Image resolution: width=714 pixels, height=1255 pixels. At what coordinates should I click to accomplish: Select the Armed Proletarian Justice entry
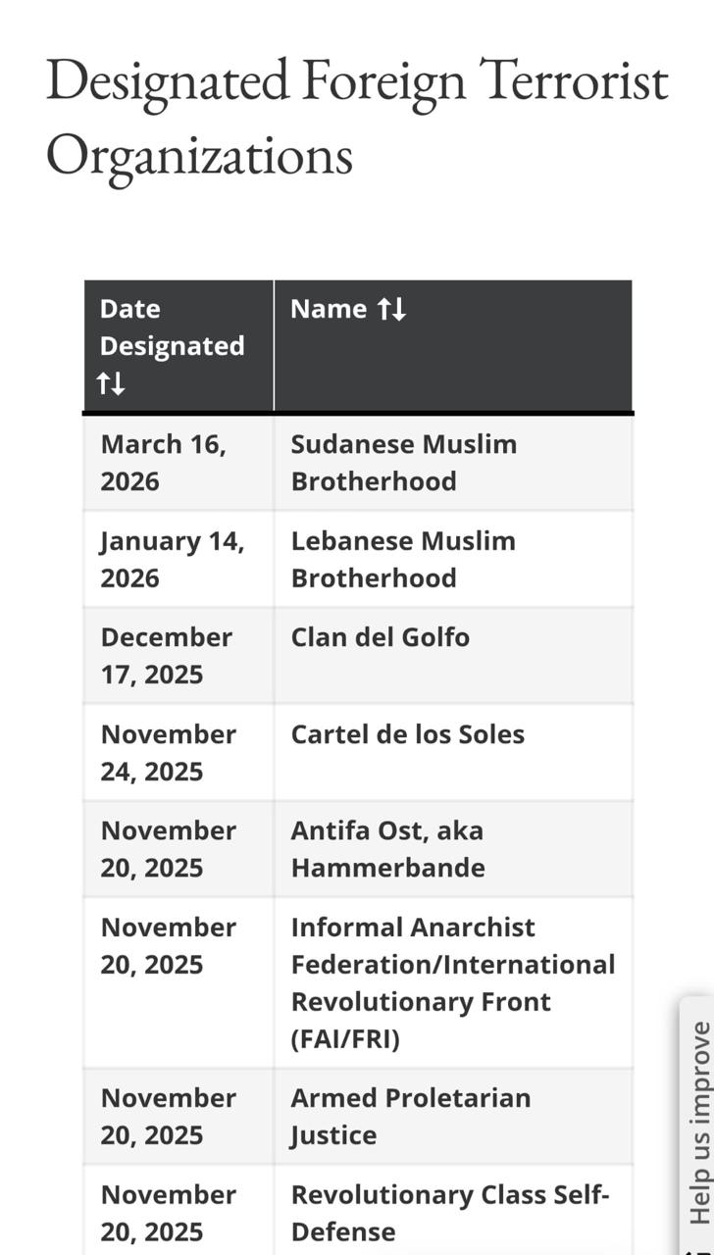click(x=410, y=1116)
